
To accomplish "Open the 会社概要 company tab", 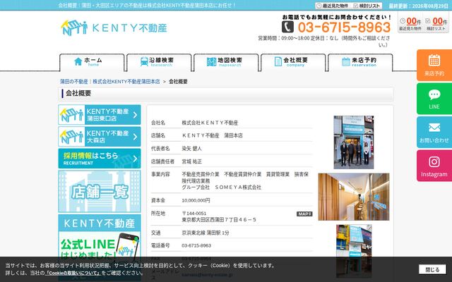I will (293, 62).
